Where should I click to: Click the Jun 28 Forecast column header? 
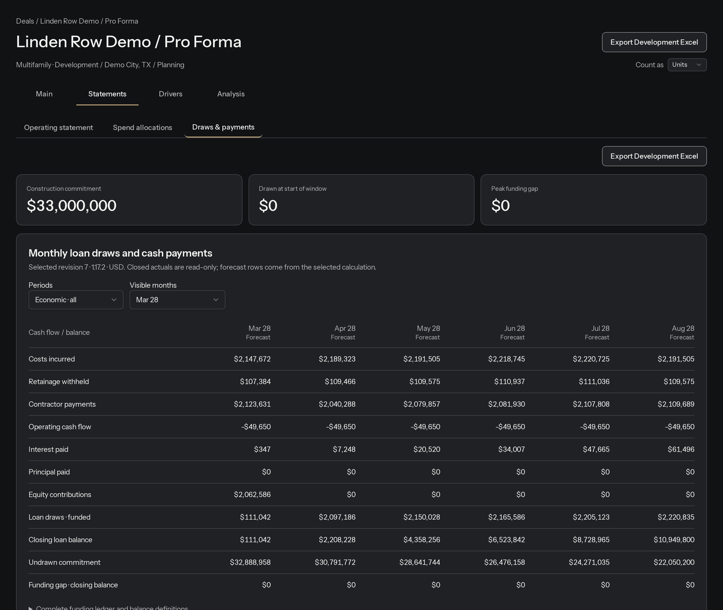point(512,332)
